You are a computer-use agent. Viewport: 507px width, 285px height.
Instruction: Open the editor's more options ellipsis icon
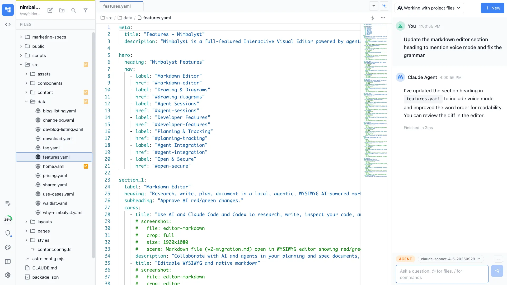(383, 18)
